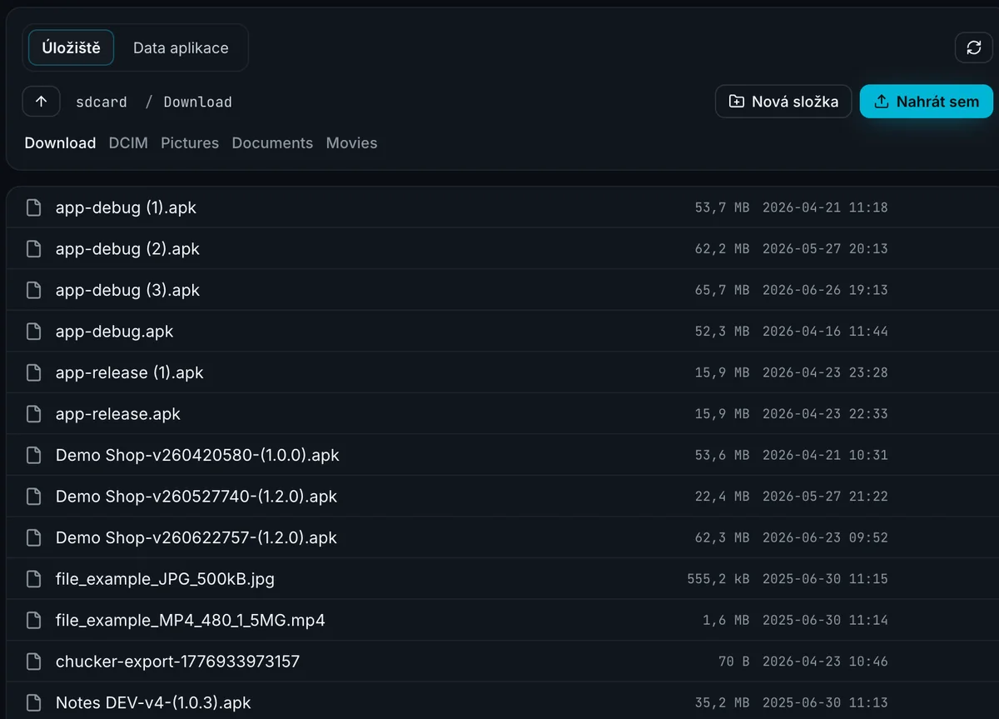Click size value 35,2 MB
This screenshot has width=999, height=719.
click(722, 703)
